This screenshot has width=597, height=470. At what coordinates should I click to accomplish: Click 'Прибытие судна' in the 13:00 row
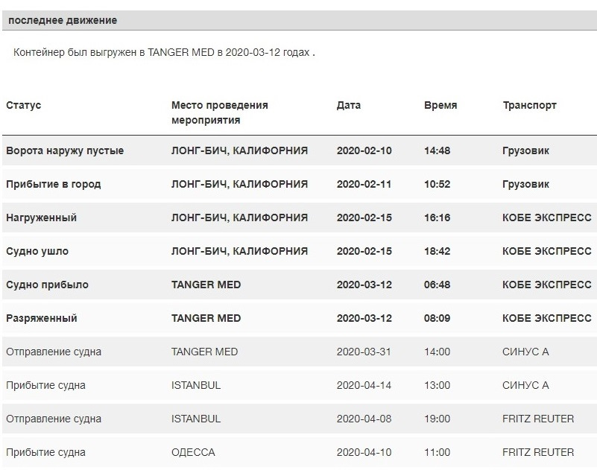click(45, 385)
